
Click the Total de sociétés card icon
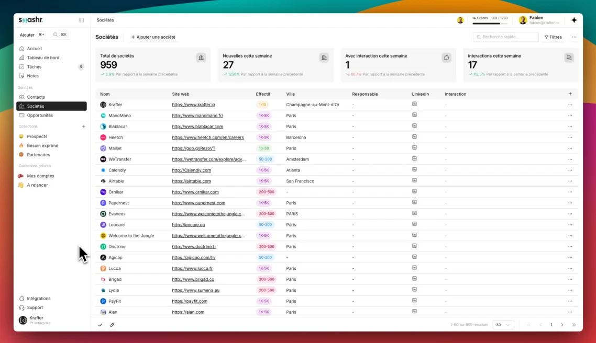point(201,58)
